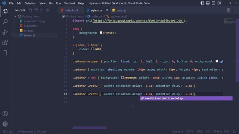The image size is (239, 134).
Task: Open the Extensions view
Action: (5, 42)
